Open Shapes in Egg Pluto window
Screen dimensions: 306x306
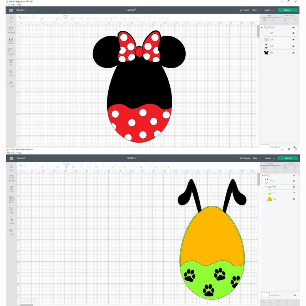click(x=11, y=221)
